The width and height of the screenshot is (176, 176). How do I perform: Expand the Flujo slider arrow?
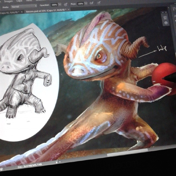[86, 4]
